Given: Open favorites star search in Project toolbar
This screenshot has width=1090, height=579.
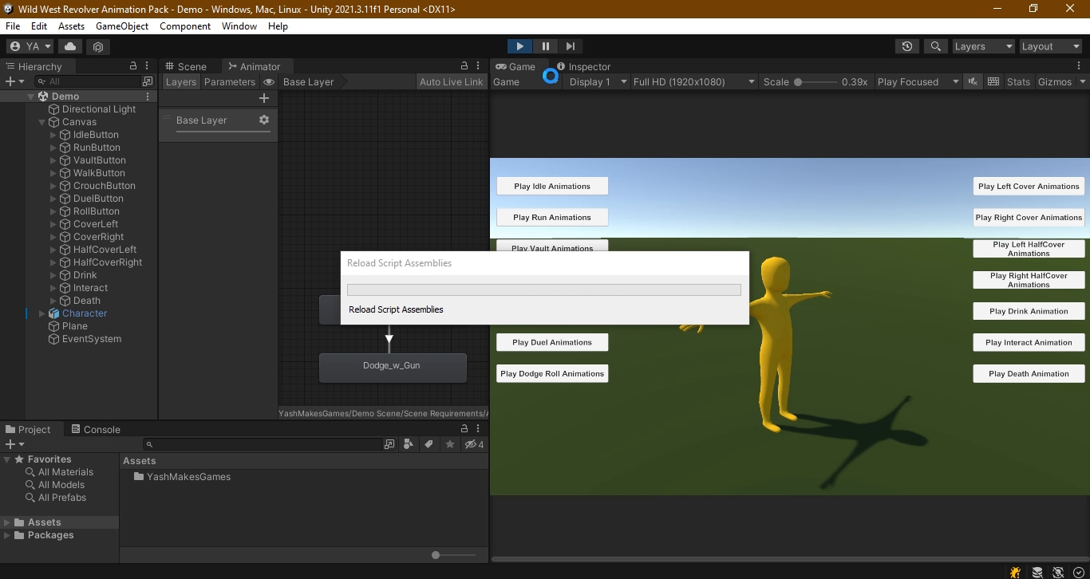Looking at the screenshot, I should pyautogui.click(x=450, y=444).
